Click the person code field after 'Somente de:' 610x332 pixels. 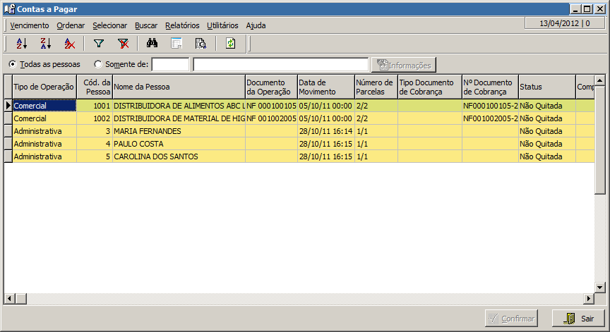point(170,65)
